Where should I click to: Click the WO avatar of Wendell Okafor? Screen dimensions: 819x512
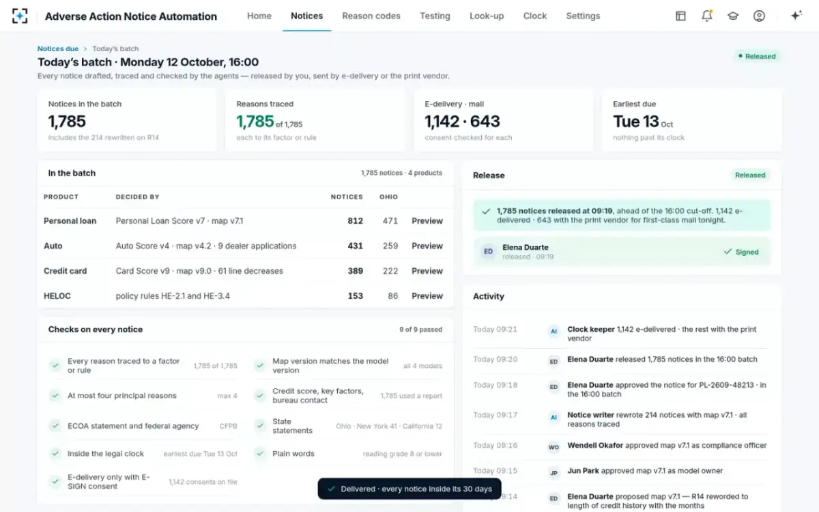tap(554, 447)
